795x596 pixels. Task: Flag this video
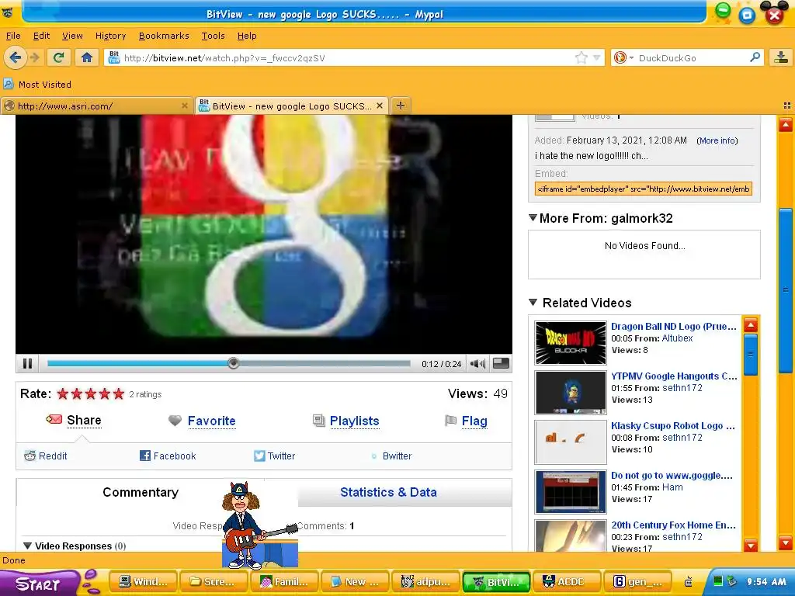(474, 421)
